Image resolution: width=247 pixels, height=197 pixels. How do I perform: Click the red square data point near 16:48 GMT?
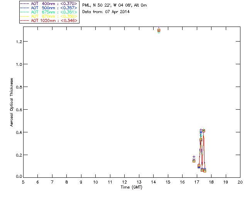click(194, 161)
